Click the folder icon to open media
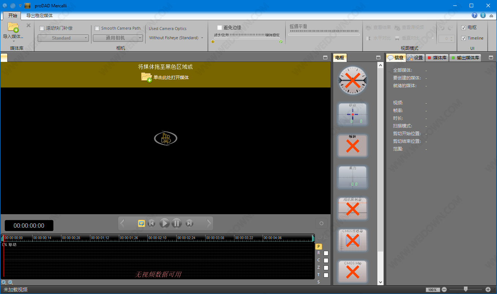Screen dimensions: 497x294 [146, 77]
